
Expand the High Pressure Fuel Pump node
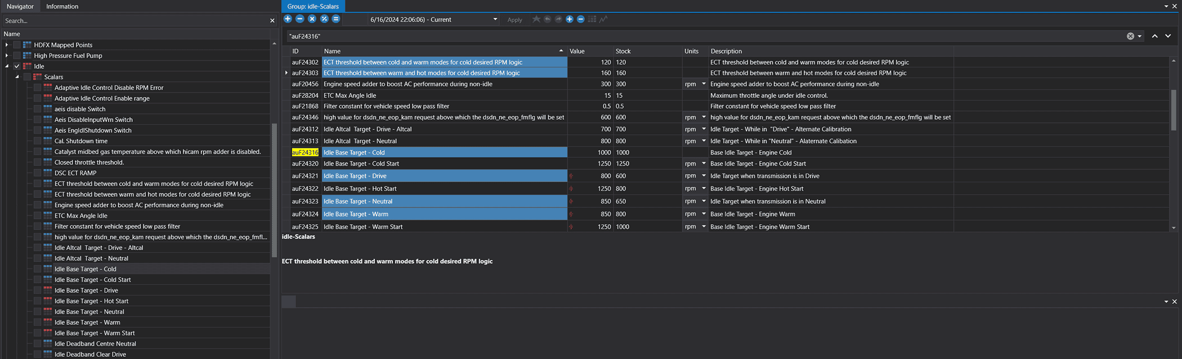[x=7, y=56]
